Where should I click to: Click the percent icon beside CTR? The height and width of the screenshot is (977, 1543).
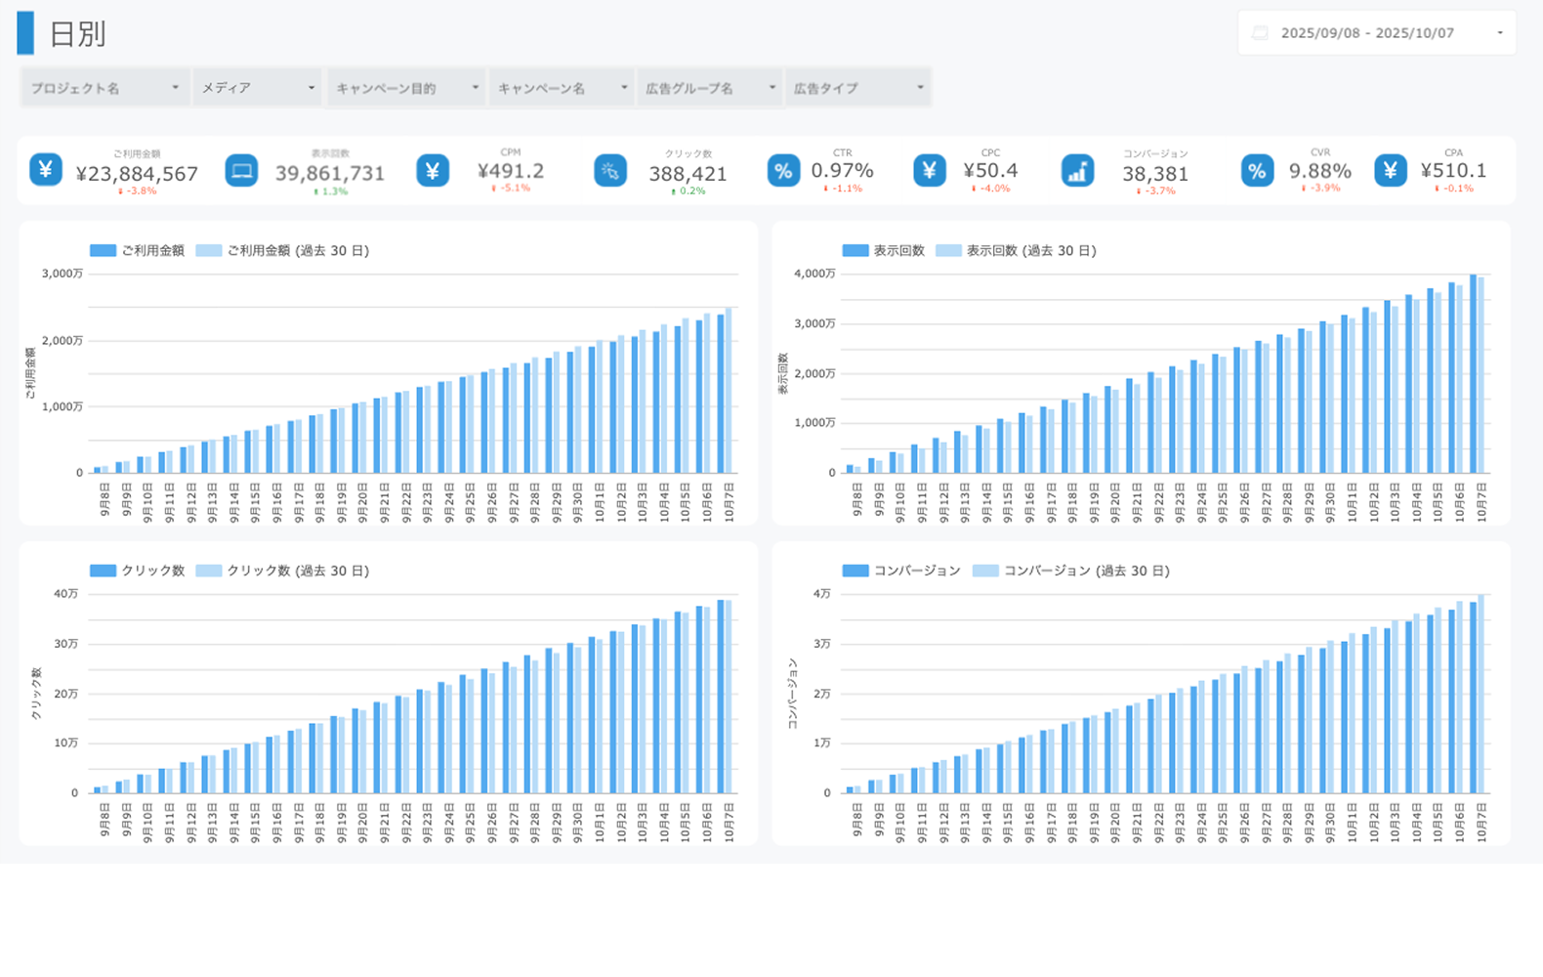point(783,171)
